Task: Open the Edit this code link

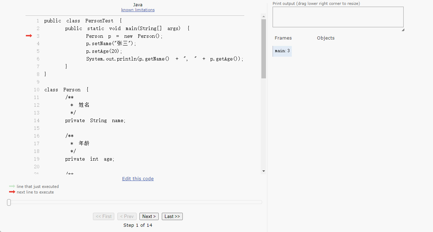Action: 138,178
